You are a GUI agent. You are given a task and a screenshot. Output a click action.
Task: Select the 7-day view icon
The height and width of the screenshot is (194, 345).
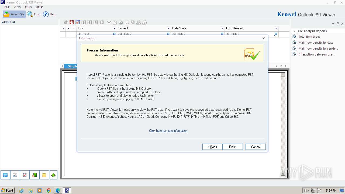pyautogui.click(x=95, y=22)
